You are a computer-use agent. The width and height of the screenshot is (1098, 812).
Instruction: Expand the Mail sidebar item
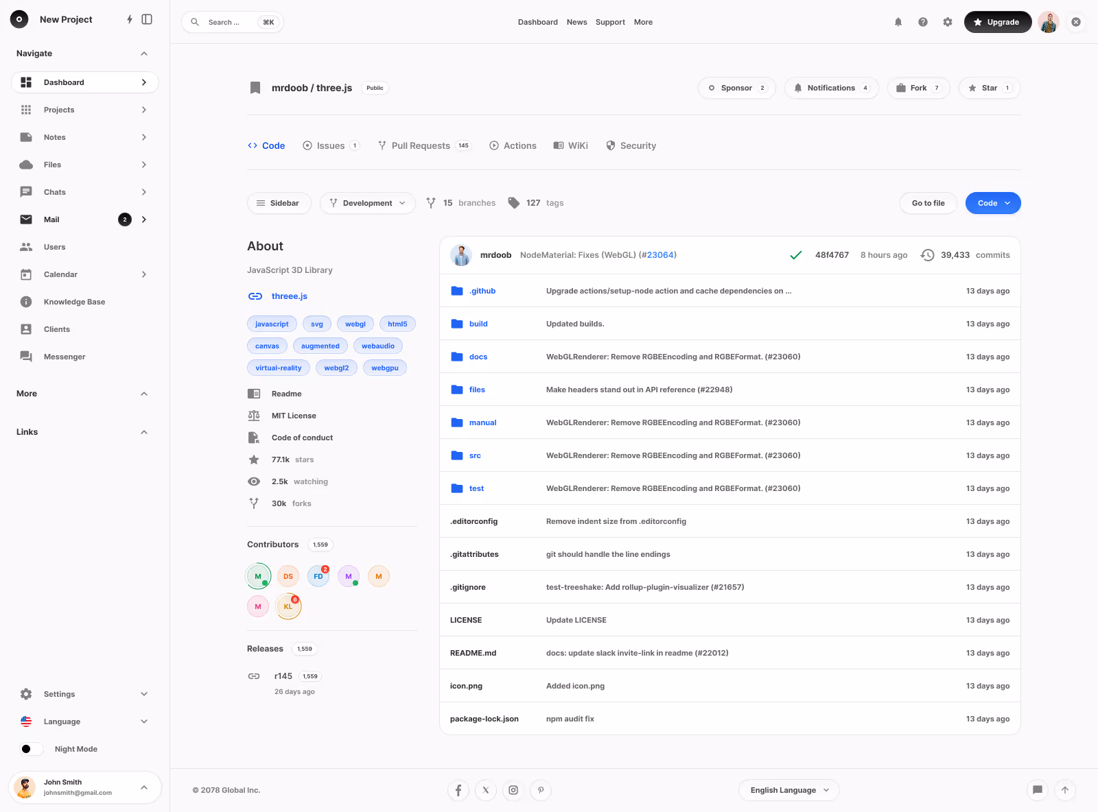click(x=144, y=219)
